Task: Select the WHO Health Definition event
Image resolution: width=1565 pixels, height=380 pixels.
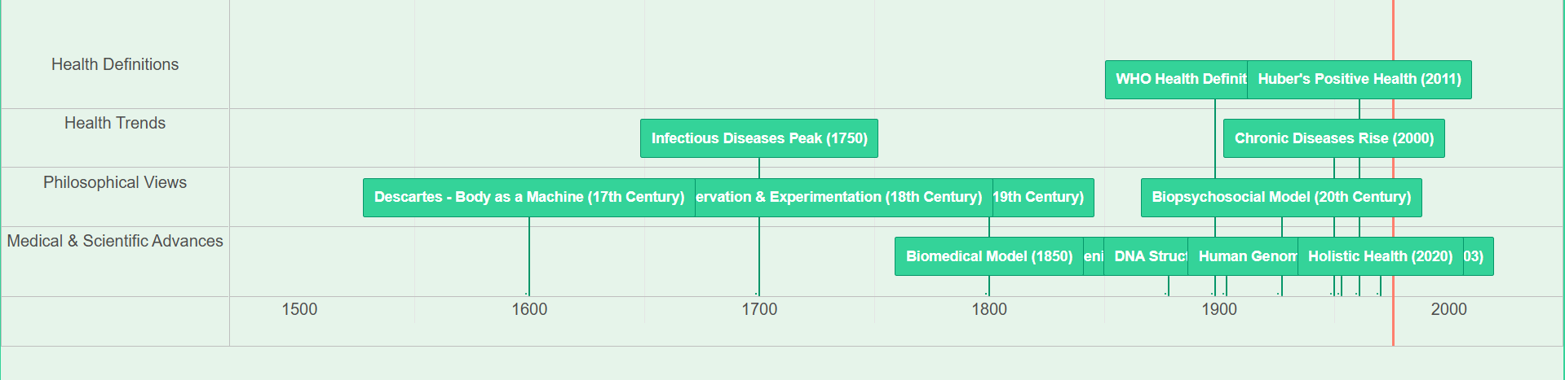Action: [1176, 80]
